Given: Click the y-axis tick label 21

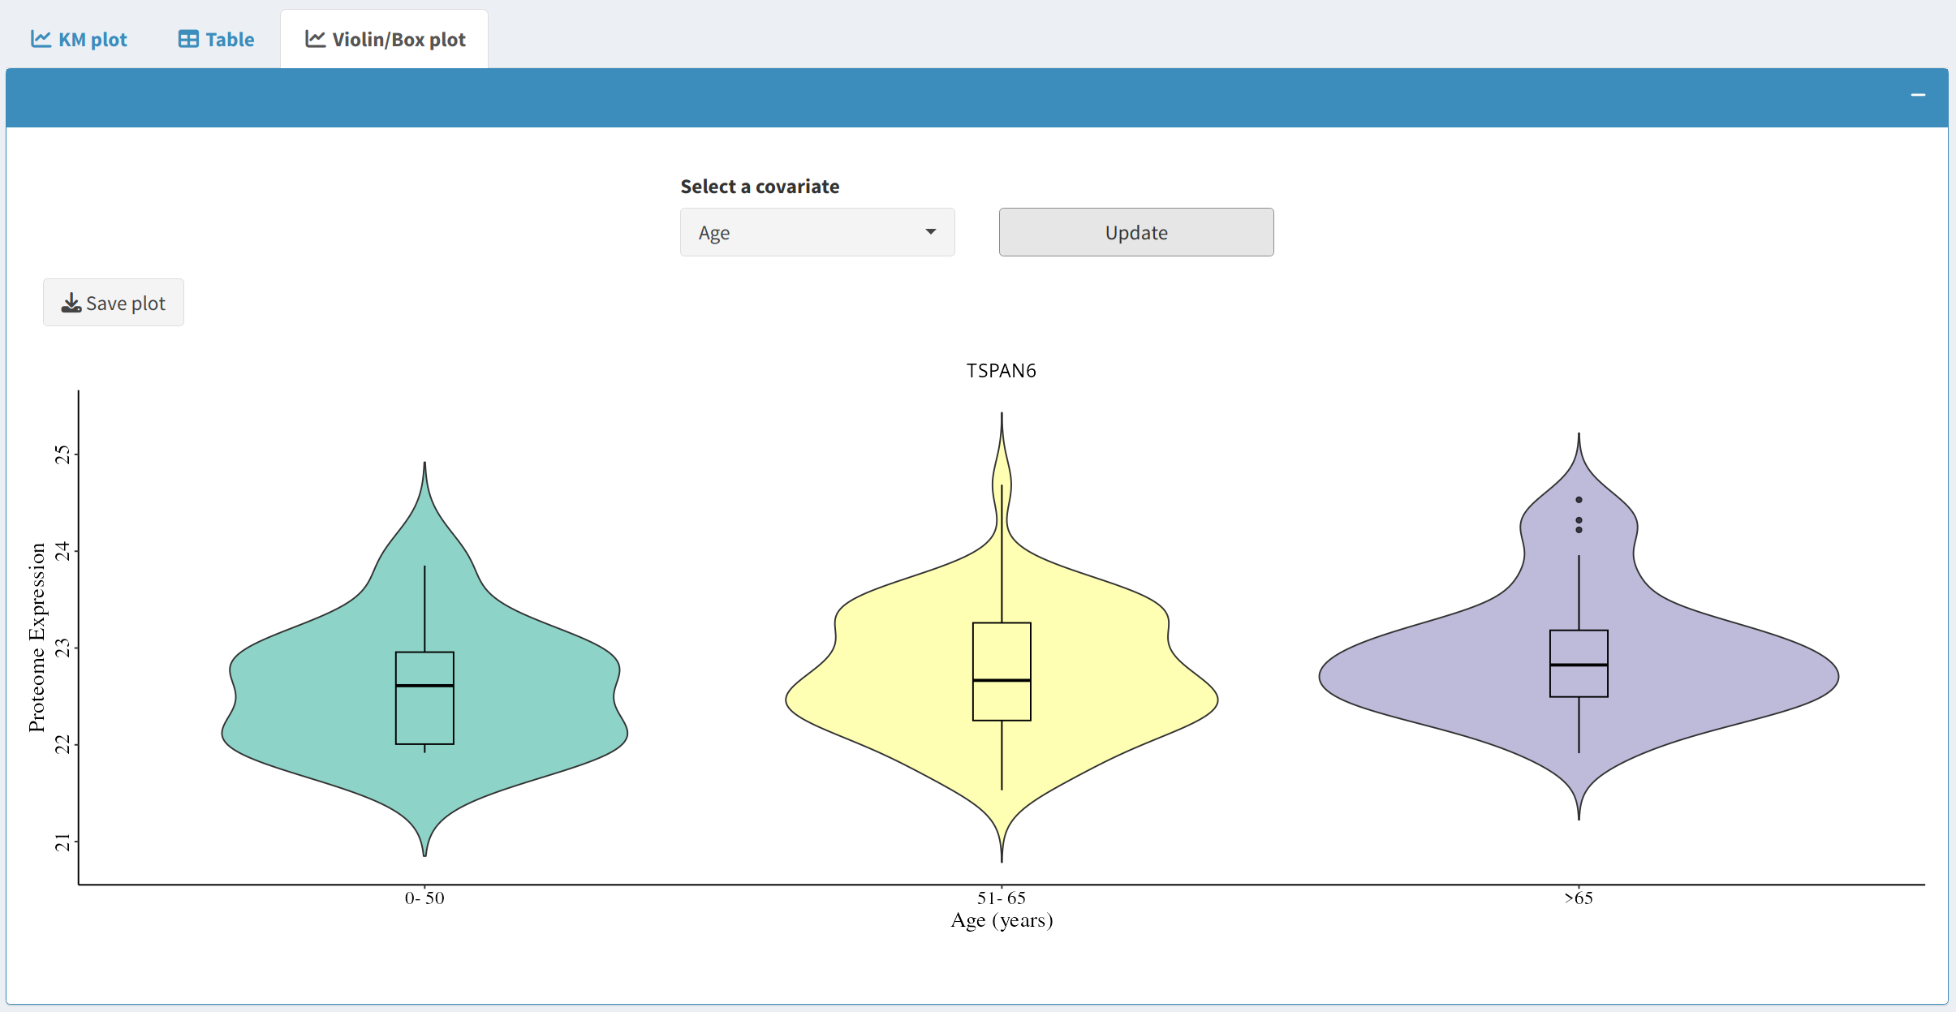Looking at the screenshot, I should (62, 843).
